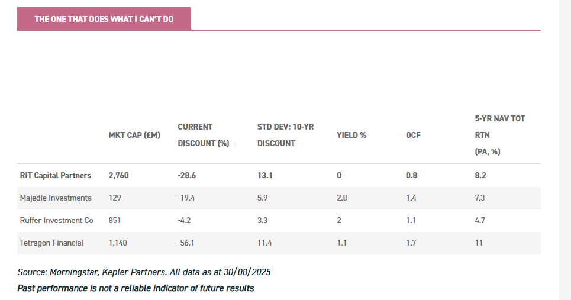Select Ruffer Investment Co OCF value
This screenshot has height=300, width=571.
tap(411, 220)
